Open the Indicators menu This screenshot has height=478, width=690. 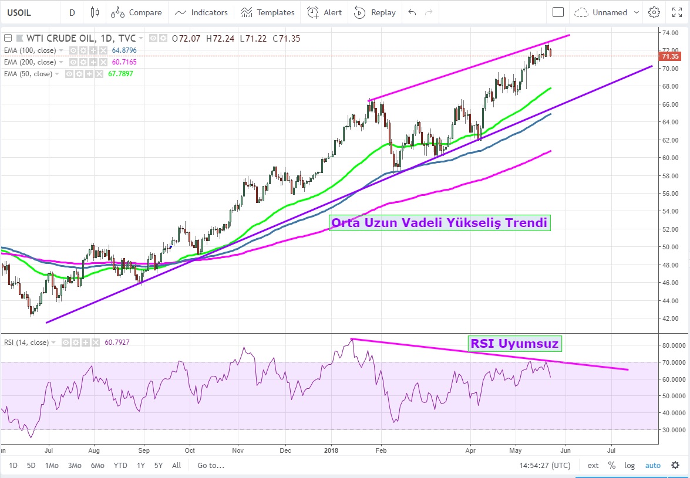201,12
